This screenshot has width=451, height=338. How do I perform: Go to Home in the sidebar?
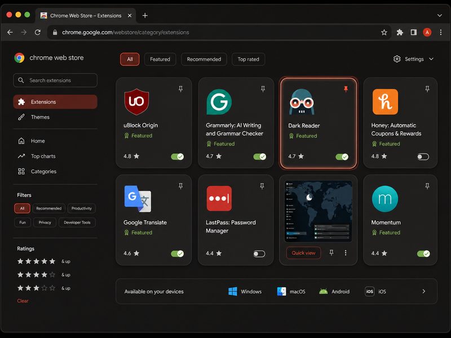[55, 141]
